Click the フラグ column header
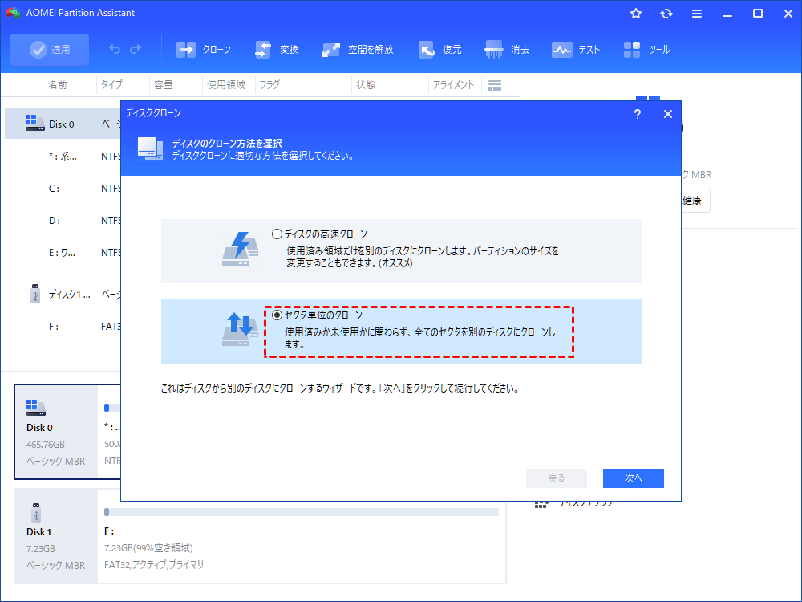This screenshot has height=602, width=802. coord(270,85)
